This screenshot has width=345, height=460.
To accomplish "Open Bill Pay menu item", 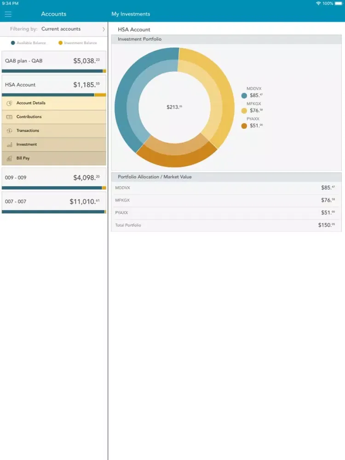I will [x=54, y=158].
